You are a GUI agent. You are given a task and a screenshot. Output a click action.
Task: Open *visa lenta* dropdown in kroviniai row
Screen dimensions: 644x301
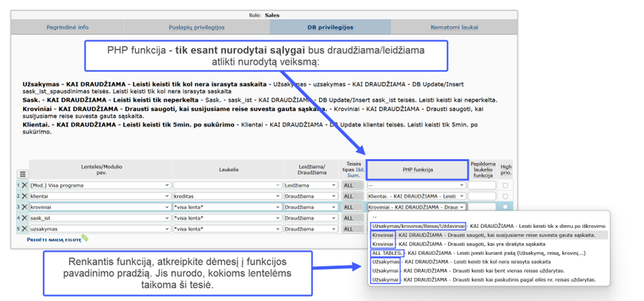(227, 207)
